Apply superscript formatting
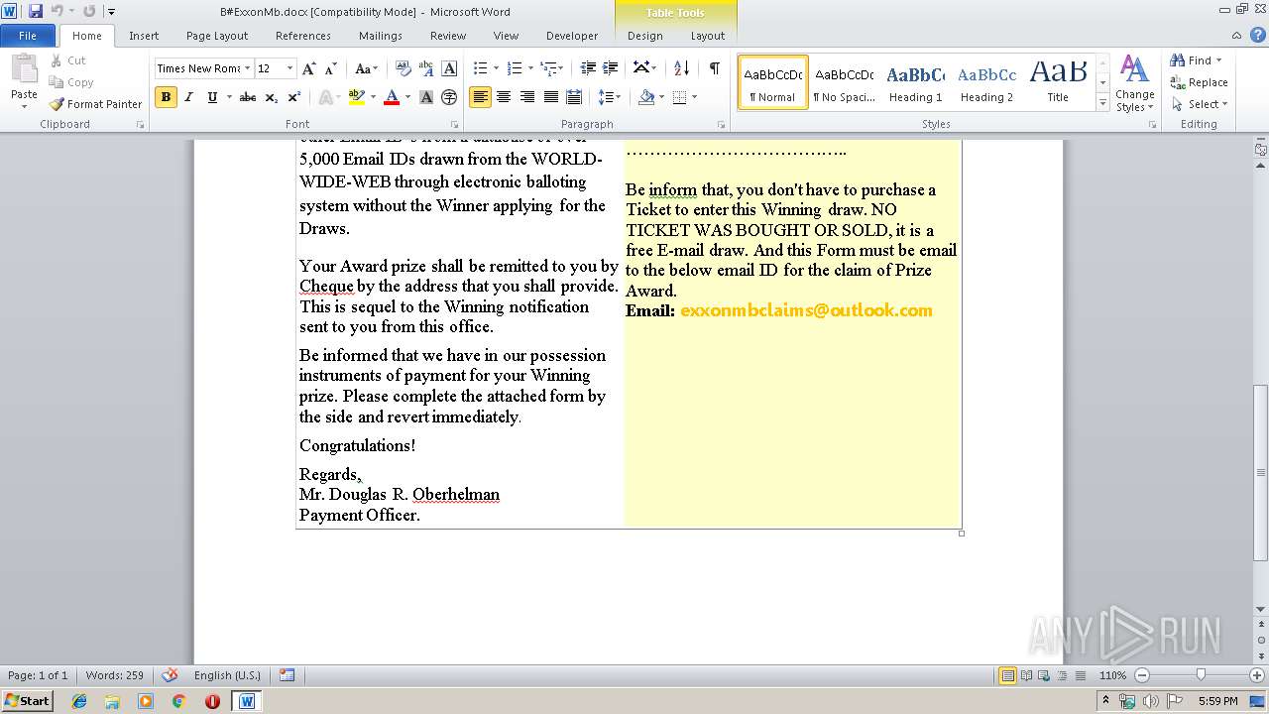Viewport: 1269px width, 714px height. [x=294, y=97]
